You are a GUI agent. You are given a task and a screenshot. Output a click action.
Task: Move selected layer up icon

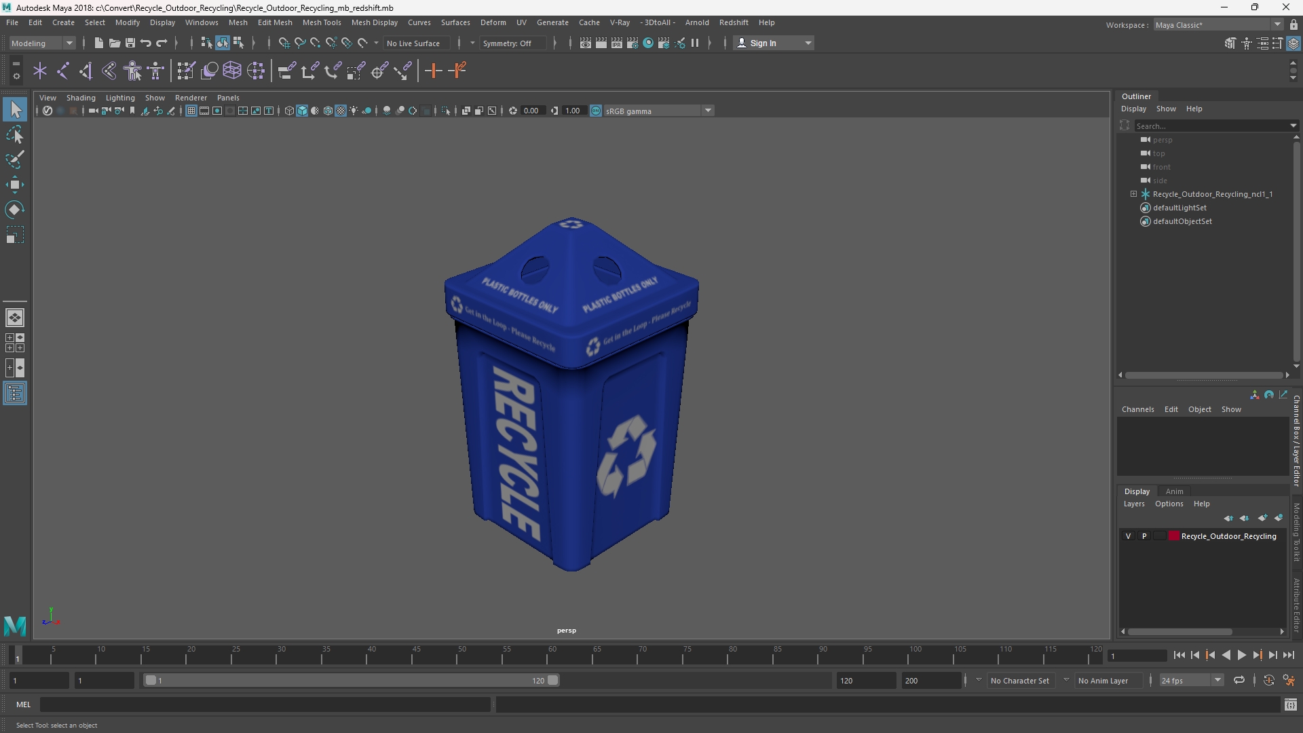(x=1228, y=518)
